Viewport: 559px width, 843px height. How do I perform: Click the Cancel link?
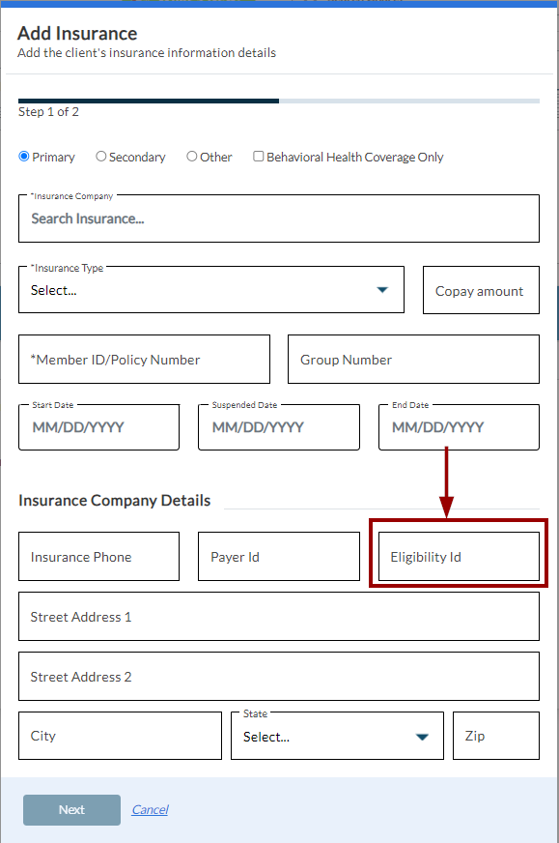(150, 810)
